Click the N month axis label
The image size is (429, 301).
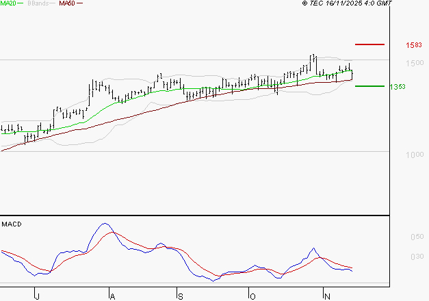coord(327,296)
